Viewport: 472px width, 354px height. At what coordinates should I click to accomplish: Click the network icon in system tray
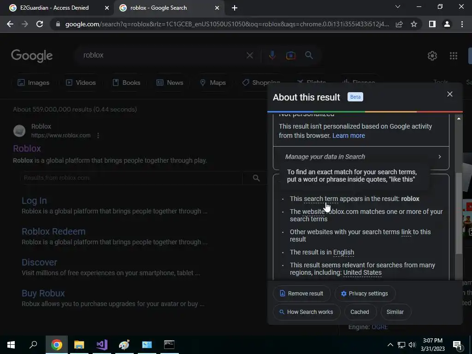coord(401,345)
